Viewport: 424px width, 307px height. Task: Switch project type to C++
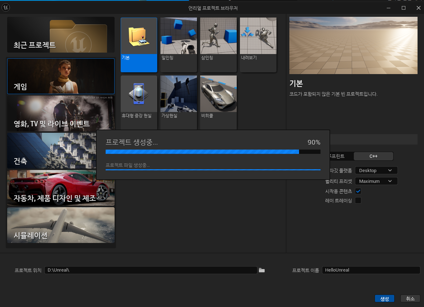[373, 156]
